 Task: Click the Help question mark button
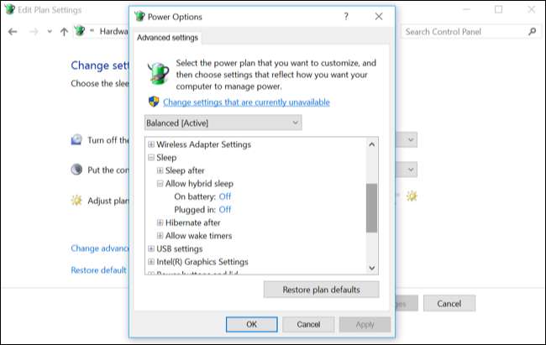coord(346,16)
